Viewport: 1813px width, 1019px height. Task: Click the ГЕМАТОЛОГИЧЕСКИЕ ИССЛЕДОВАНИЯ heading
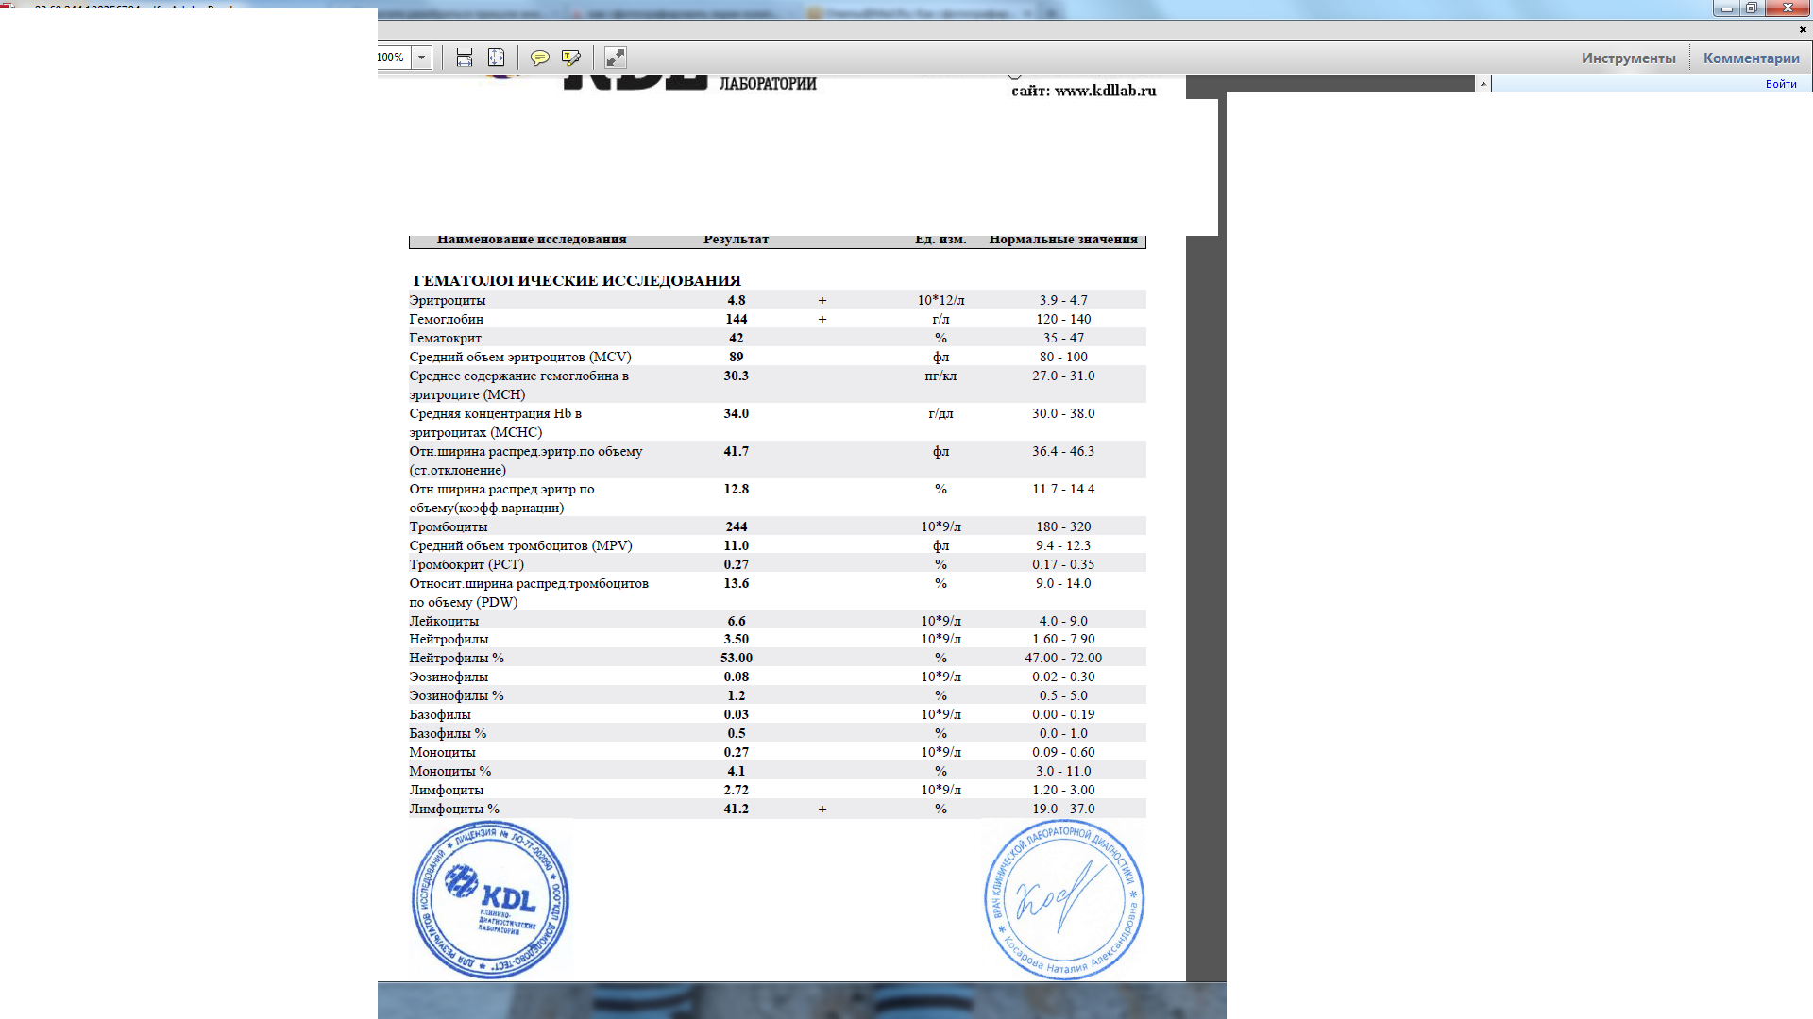[577, 280]
